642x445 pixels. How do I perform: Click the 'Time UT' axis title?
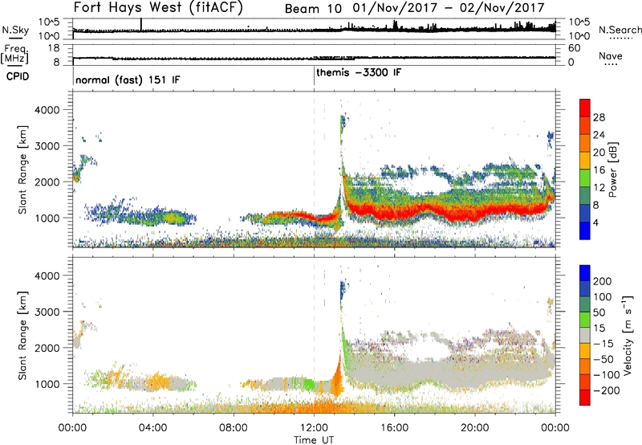(x=314, y=439)
